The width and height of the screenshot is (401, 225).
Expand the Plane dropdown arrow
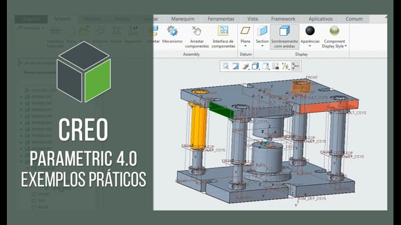coord(245,46)
